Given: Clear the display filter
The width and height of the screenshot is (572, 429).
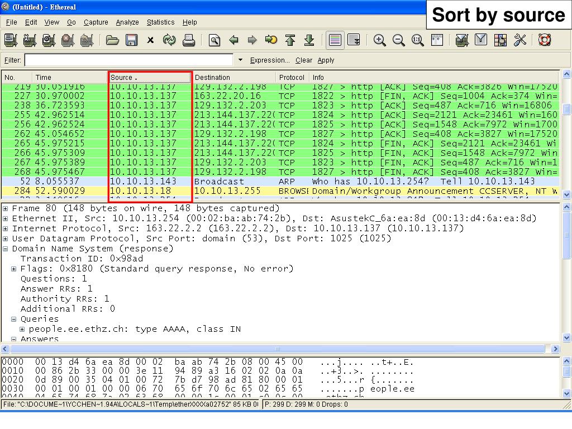Looking at the screenshot, I should point(304,60).
